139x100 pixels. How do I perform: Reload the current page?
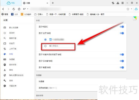coord(14,9)
